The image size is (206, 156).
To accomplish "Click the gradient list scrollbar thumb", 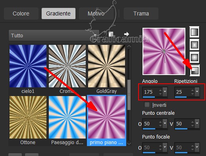I will click(129, 95).
